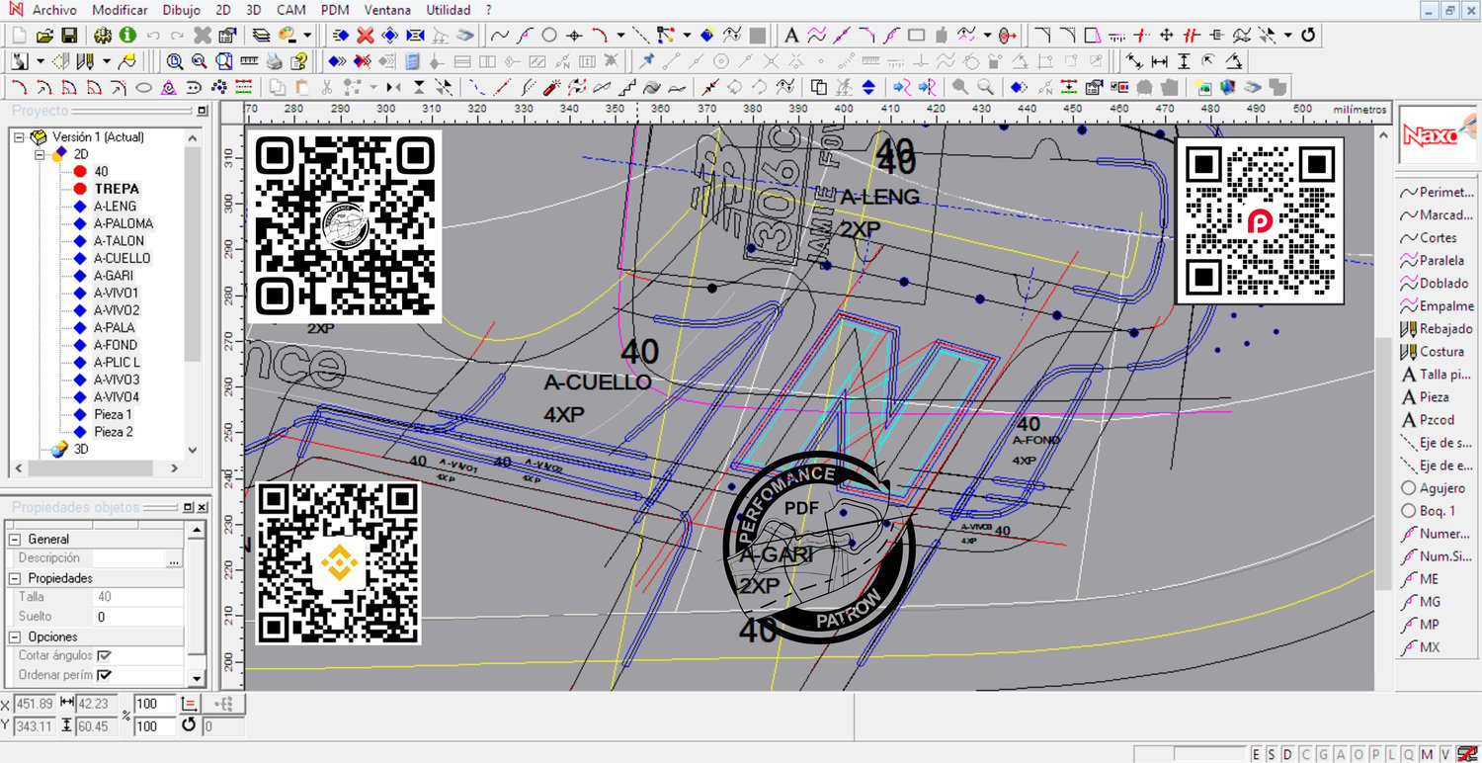Open the Utilidad menu
The image size is (1482, 763).
(448, 10)
